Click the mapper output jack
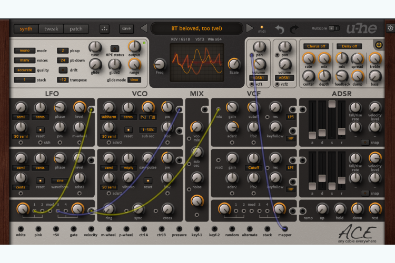 click(x=284, y=228)
